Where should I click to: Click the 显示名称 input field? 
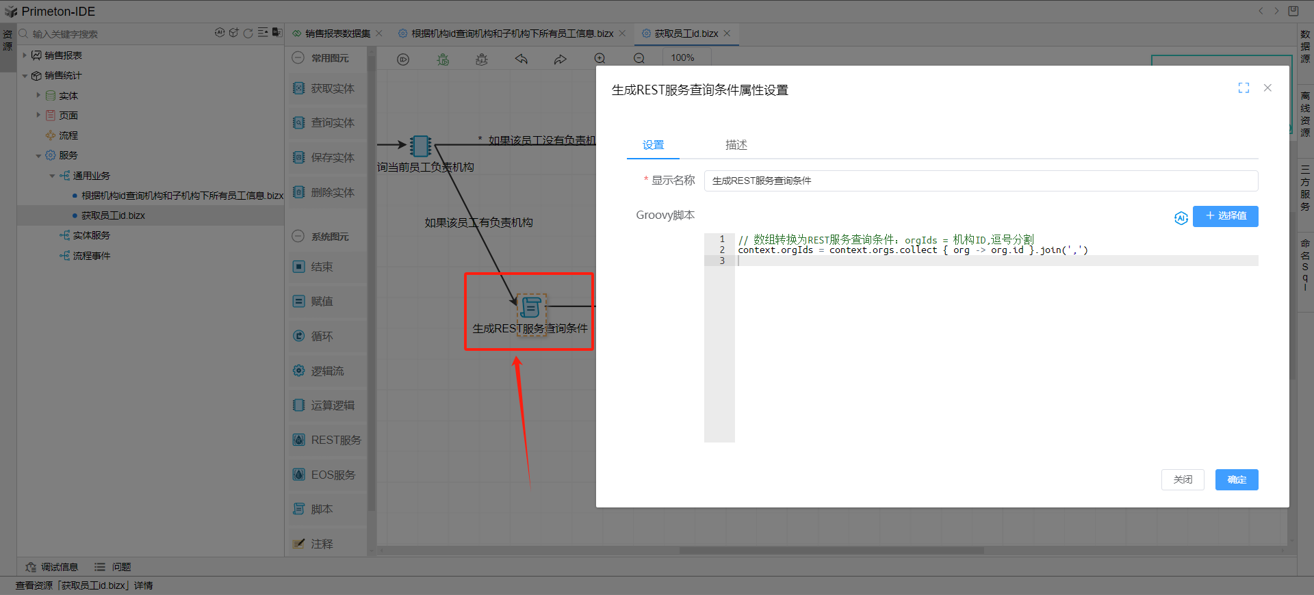click(980, 181)
